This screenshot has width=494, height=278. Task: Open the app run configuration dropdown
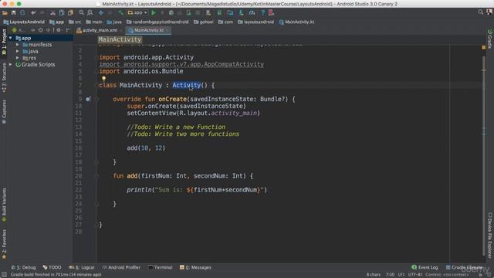click(137, 13)
